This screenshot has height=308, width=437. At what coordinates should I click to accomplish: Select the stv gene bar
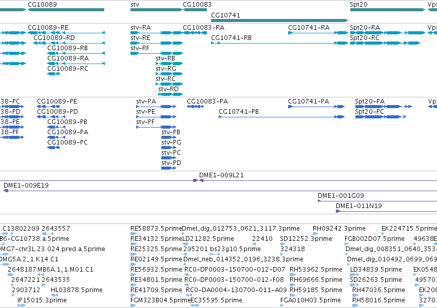156,10
